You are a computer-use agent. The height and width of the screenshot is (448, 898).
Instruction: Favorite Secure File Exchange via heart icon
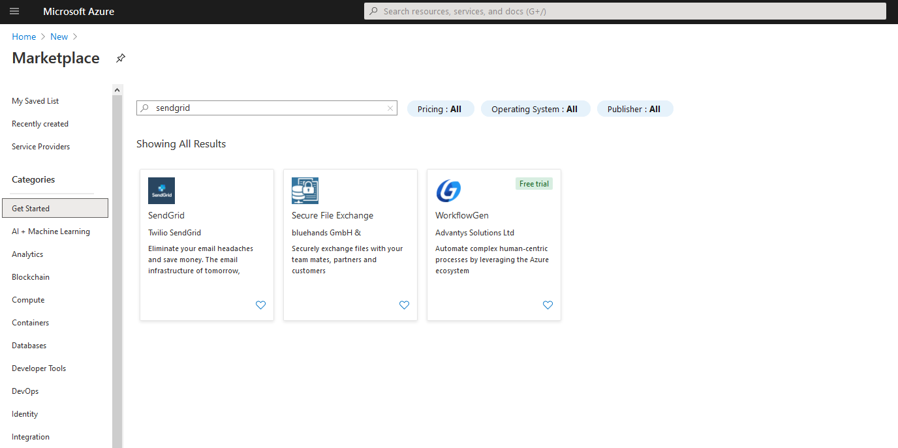coord(404,305)
